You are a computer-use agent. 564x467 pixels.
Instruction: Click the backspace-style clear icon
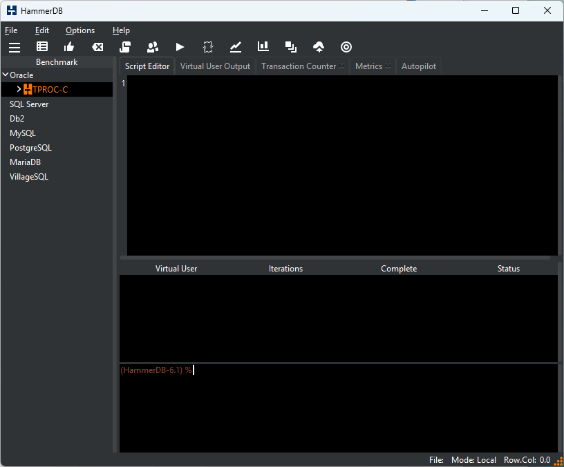pos(97,47)
